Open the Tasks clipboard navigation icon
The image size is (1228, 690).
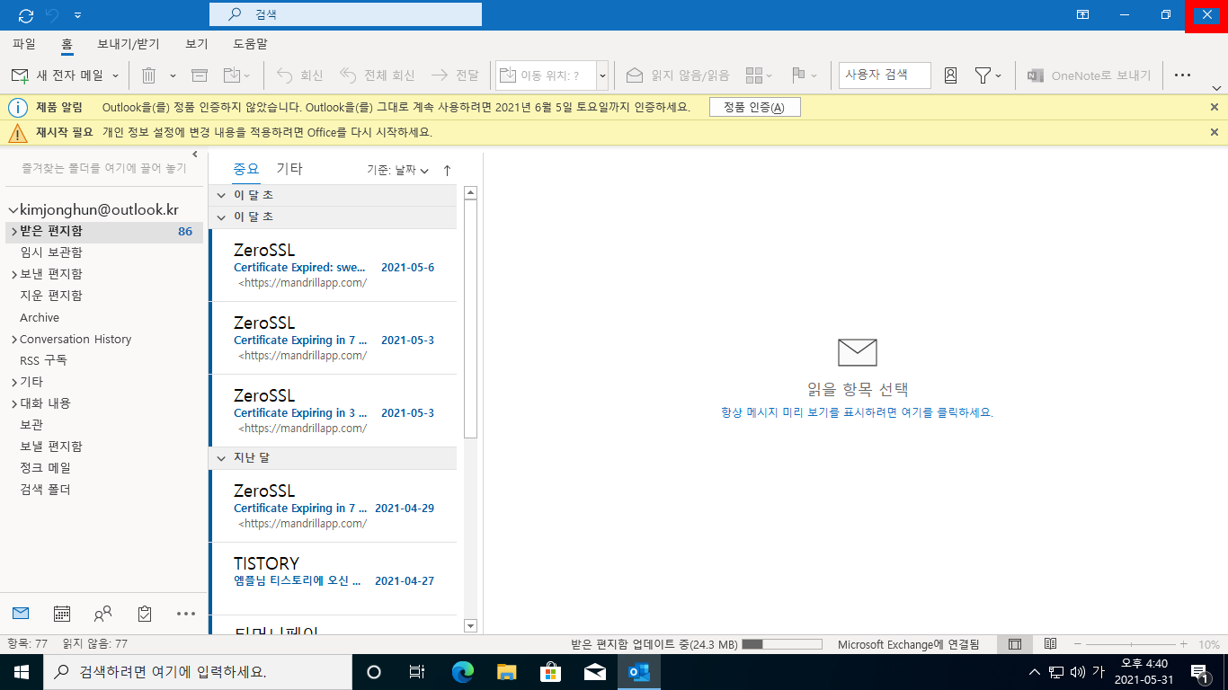(145, 614)
